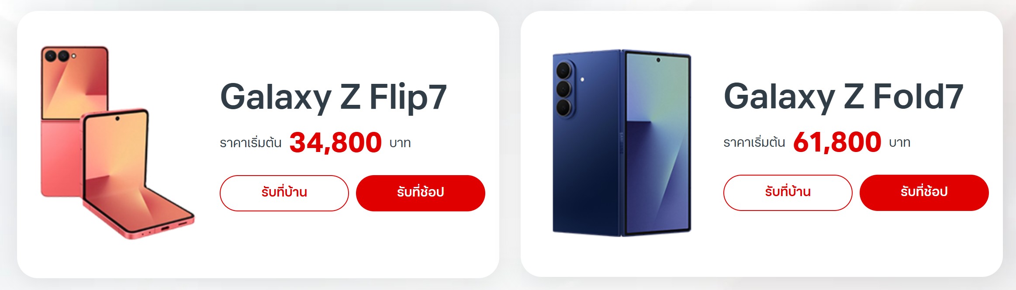Click the 34,800 price figure
This screenshot has width=1016, height=290.
point(335,142)
